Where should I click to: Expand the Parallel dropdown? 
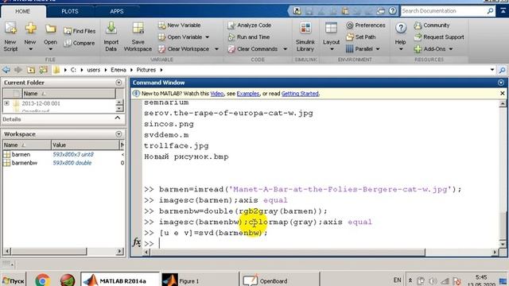[378, 49]
